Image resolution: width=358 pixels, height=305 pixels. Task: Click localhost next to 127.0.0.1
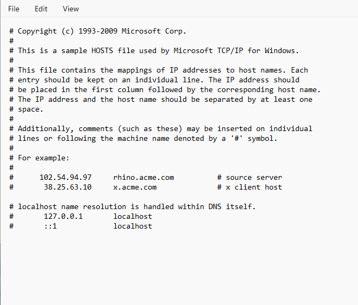coord(133,216)
